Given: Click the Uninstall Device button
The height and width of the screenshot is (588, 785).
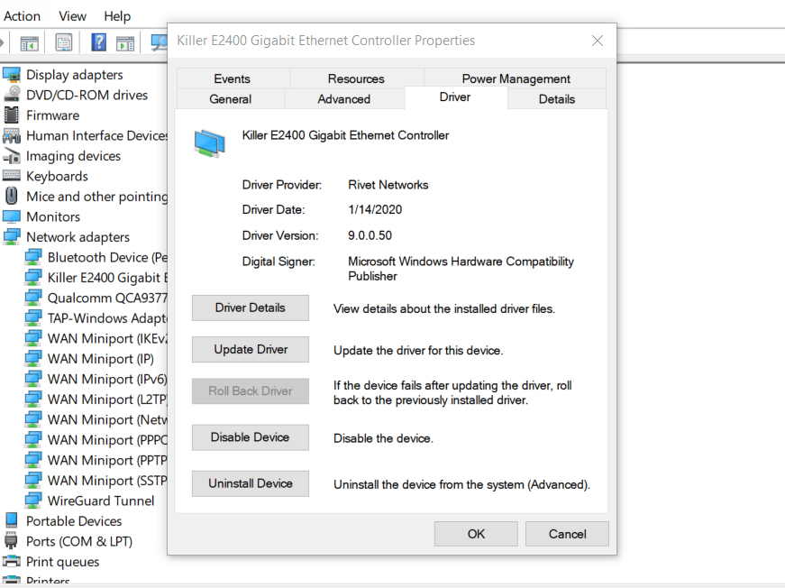Looking at the screenshot, I should pos(251,483).
